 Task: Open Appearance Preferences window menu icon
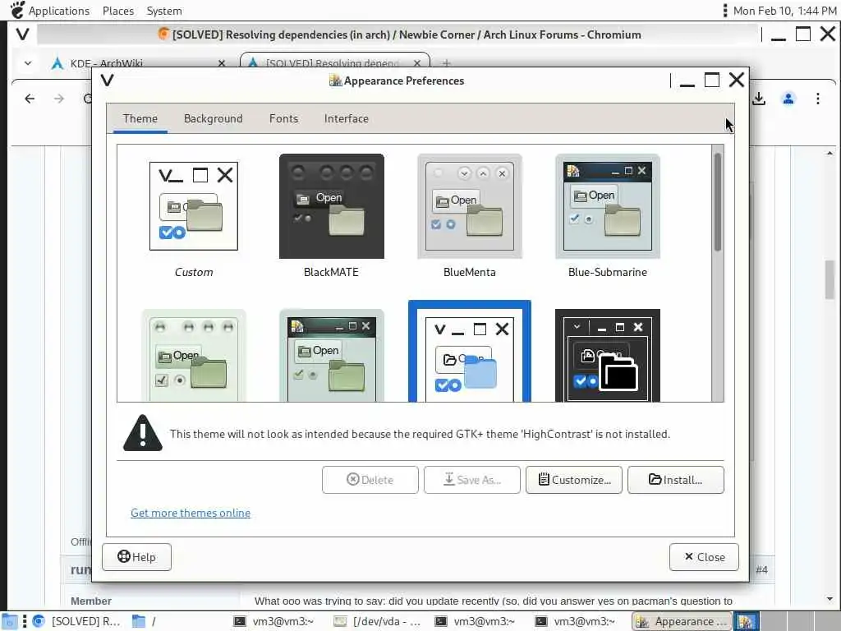click(x=108, y=81)
